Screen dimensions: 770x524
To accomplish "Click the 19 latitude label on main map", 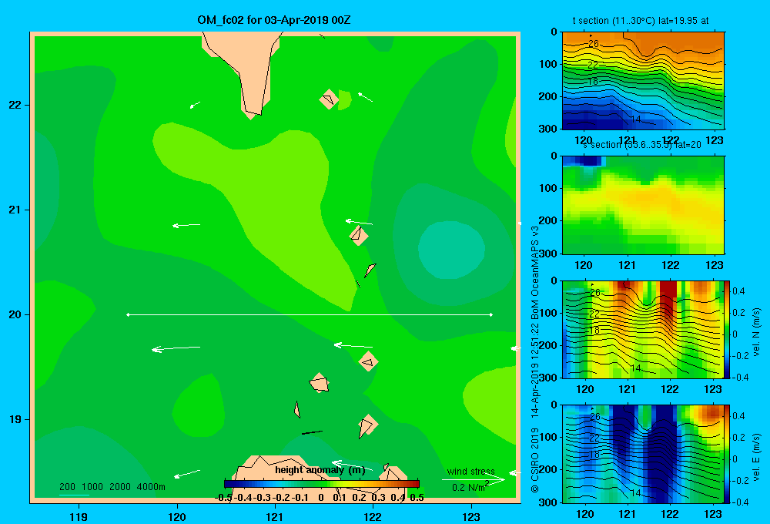I will (15, 419).
